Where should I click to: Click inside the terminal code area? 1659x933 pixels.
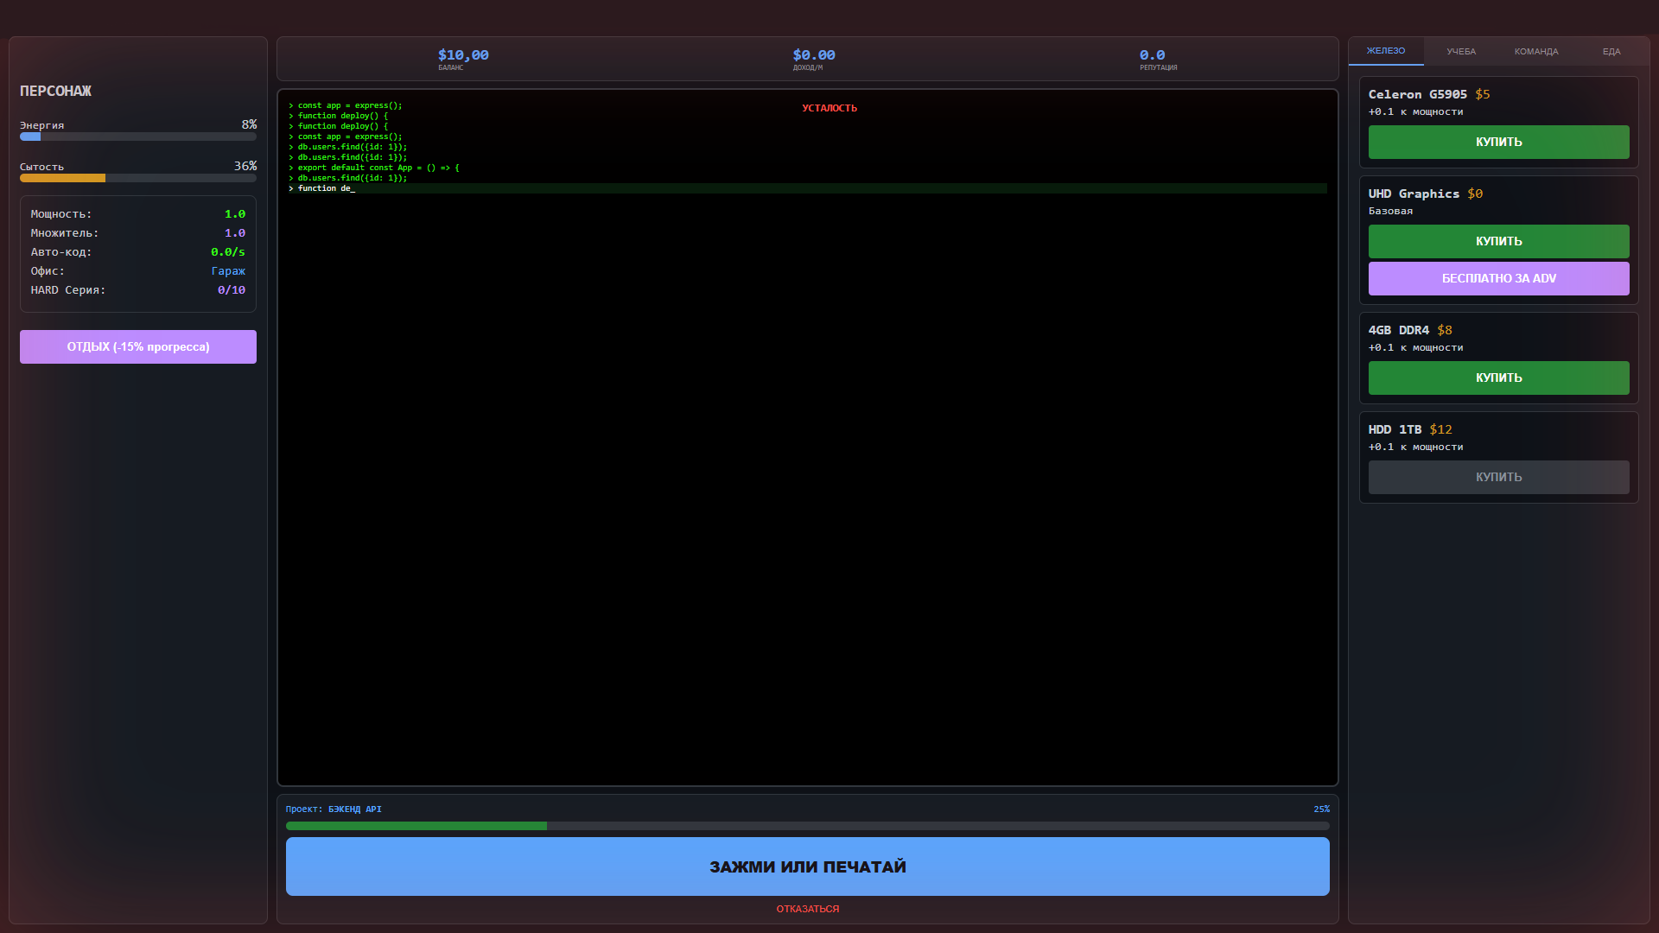click(808, 432)
